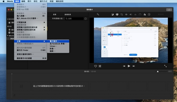Skip to next clip in viewer
The height and width of the screenshot is (102, 177).
coord(134,66)
